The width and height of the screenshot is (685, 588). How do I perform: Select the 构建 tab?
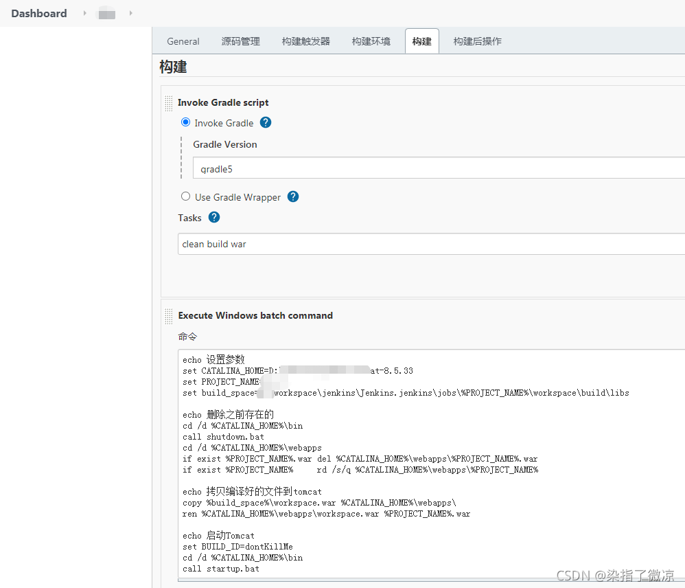pyautogui.click(x=422, y=41)
